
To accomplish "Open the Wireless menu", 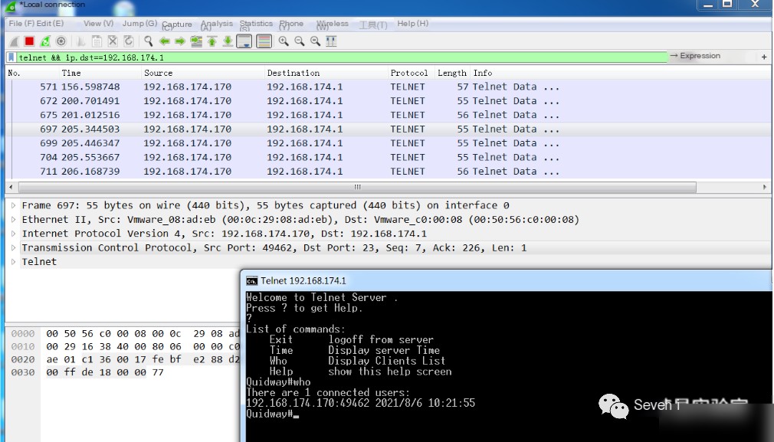I will tap(333, 25).
